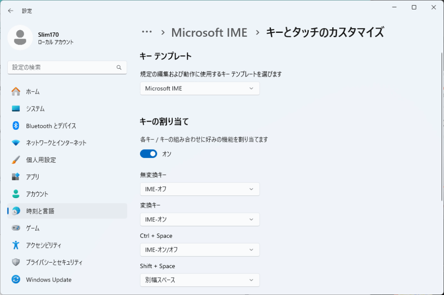Open the 無変換キー IME-オフ dropdown
The height and width of the screenshot is (295, 444).
point(199,189)
